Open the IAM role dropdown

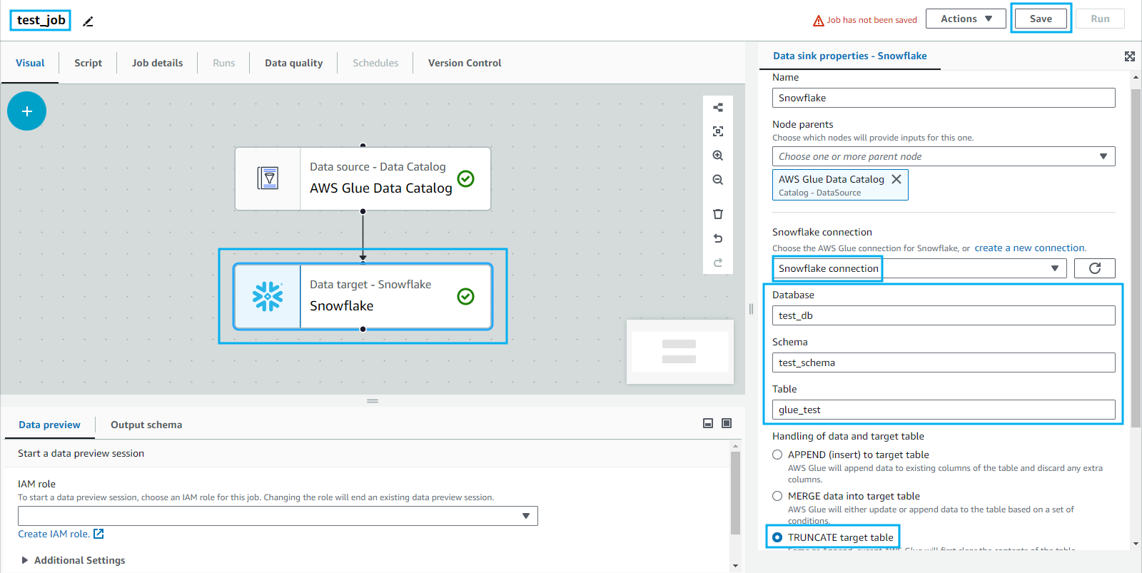pos(278,516)
